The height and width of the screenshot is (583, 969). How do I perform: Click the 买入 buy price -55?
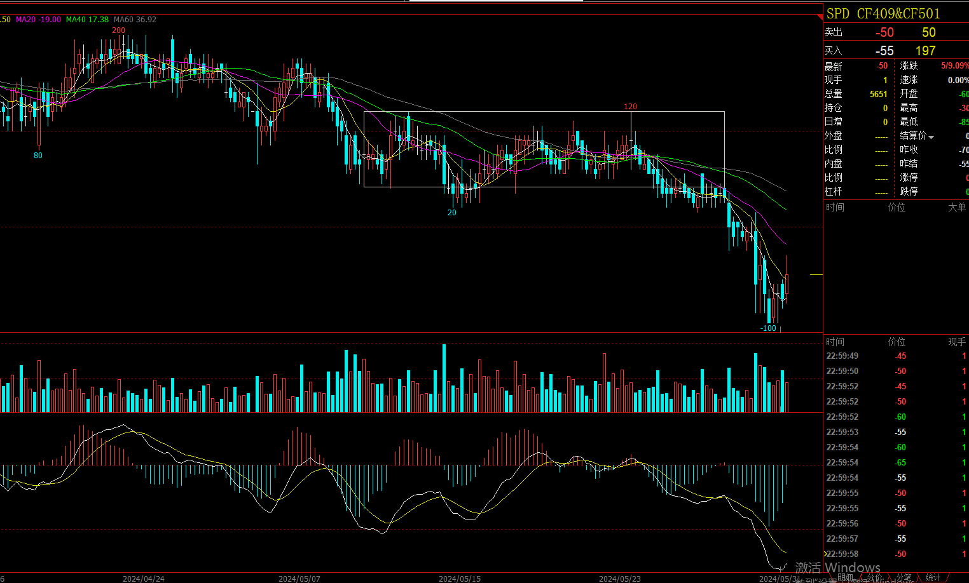(x=884, y=51)
